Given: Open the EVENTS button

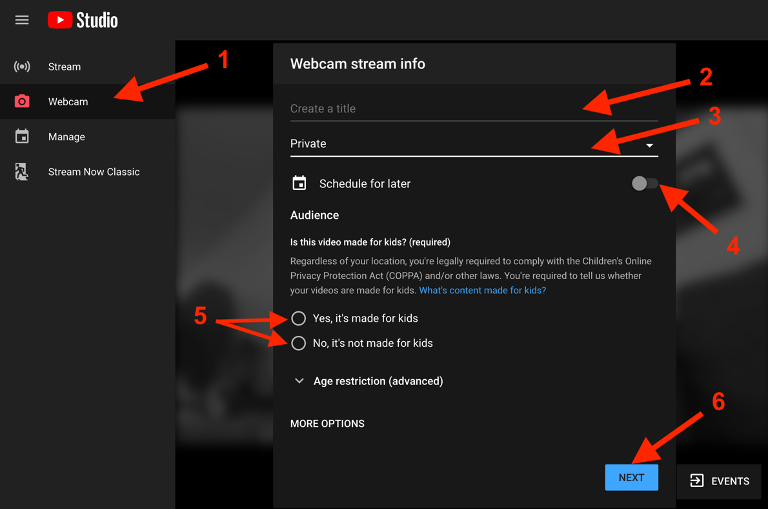Looking at the screenshot, I should (719, 481).
